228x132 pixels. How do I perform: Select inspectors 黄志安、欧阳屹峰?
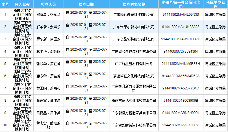(48, 125)
